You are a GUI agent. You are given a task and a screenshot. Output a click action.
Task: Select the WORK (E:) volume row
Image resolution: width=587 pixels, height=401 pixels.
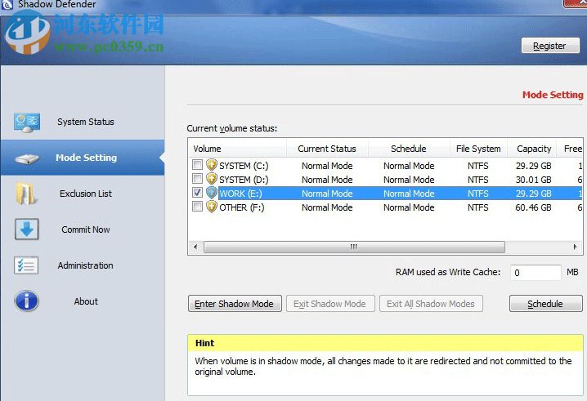386,194
